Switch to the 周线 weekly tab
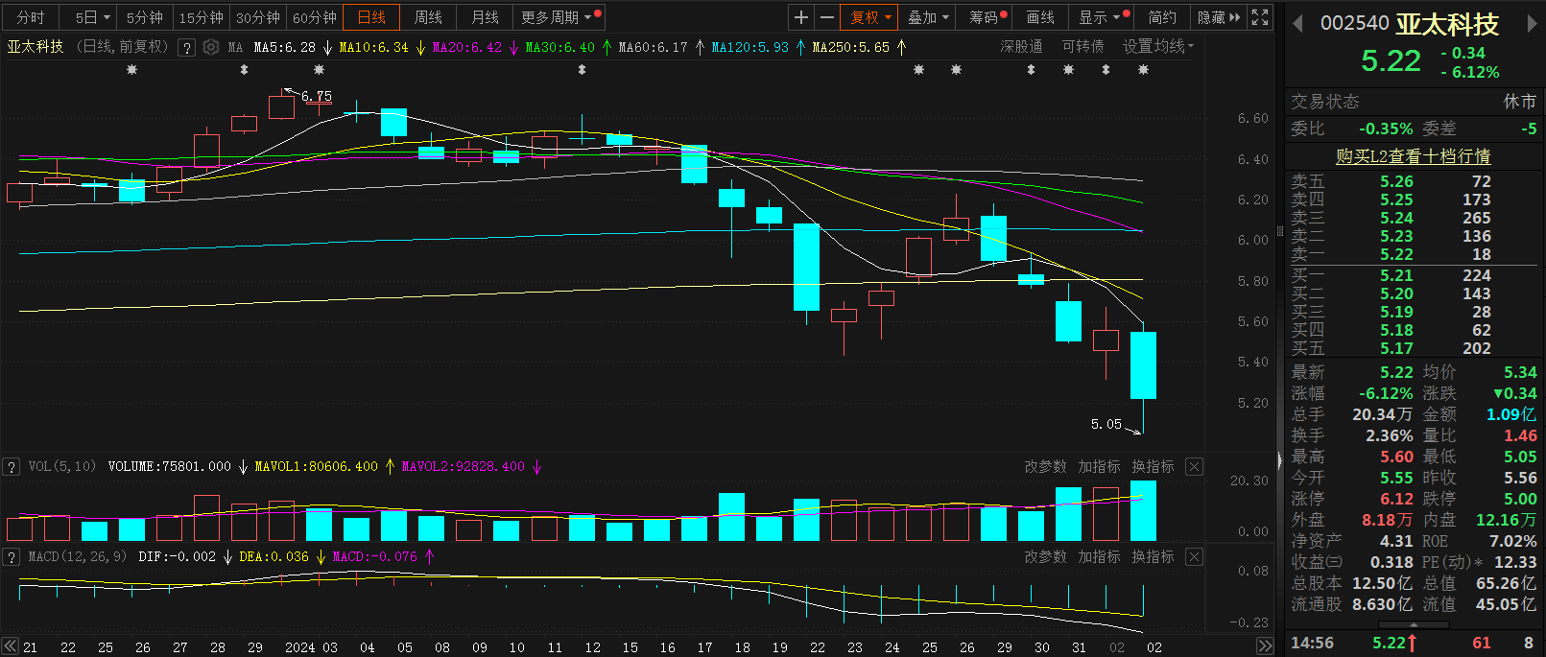Screen dimensions: 1546x657 pos(428,17)
